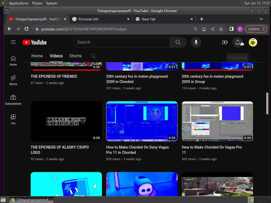Go to Home in the sidebar
The width and height of the screenshot is (271, 203).
point(13,61)
